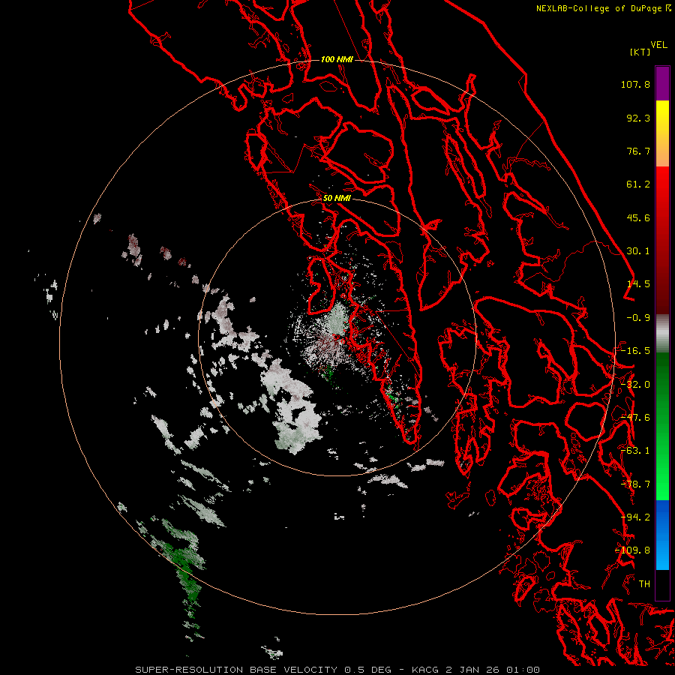Screen dimensions: 675x675
Task: Click the 61.2 legend value
Action: click(x=638, y=184)
